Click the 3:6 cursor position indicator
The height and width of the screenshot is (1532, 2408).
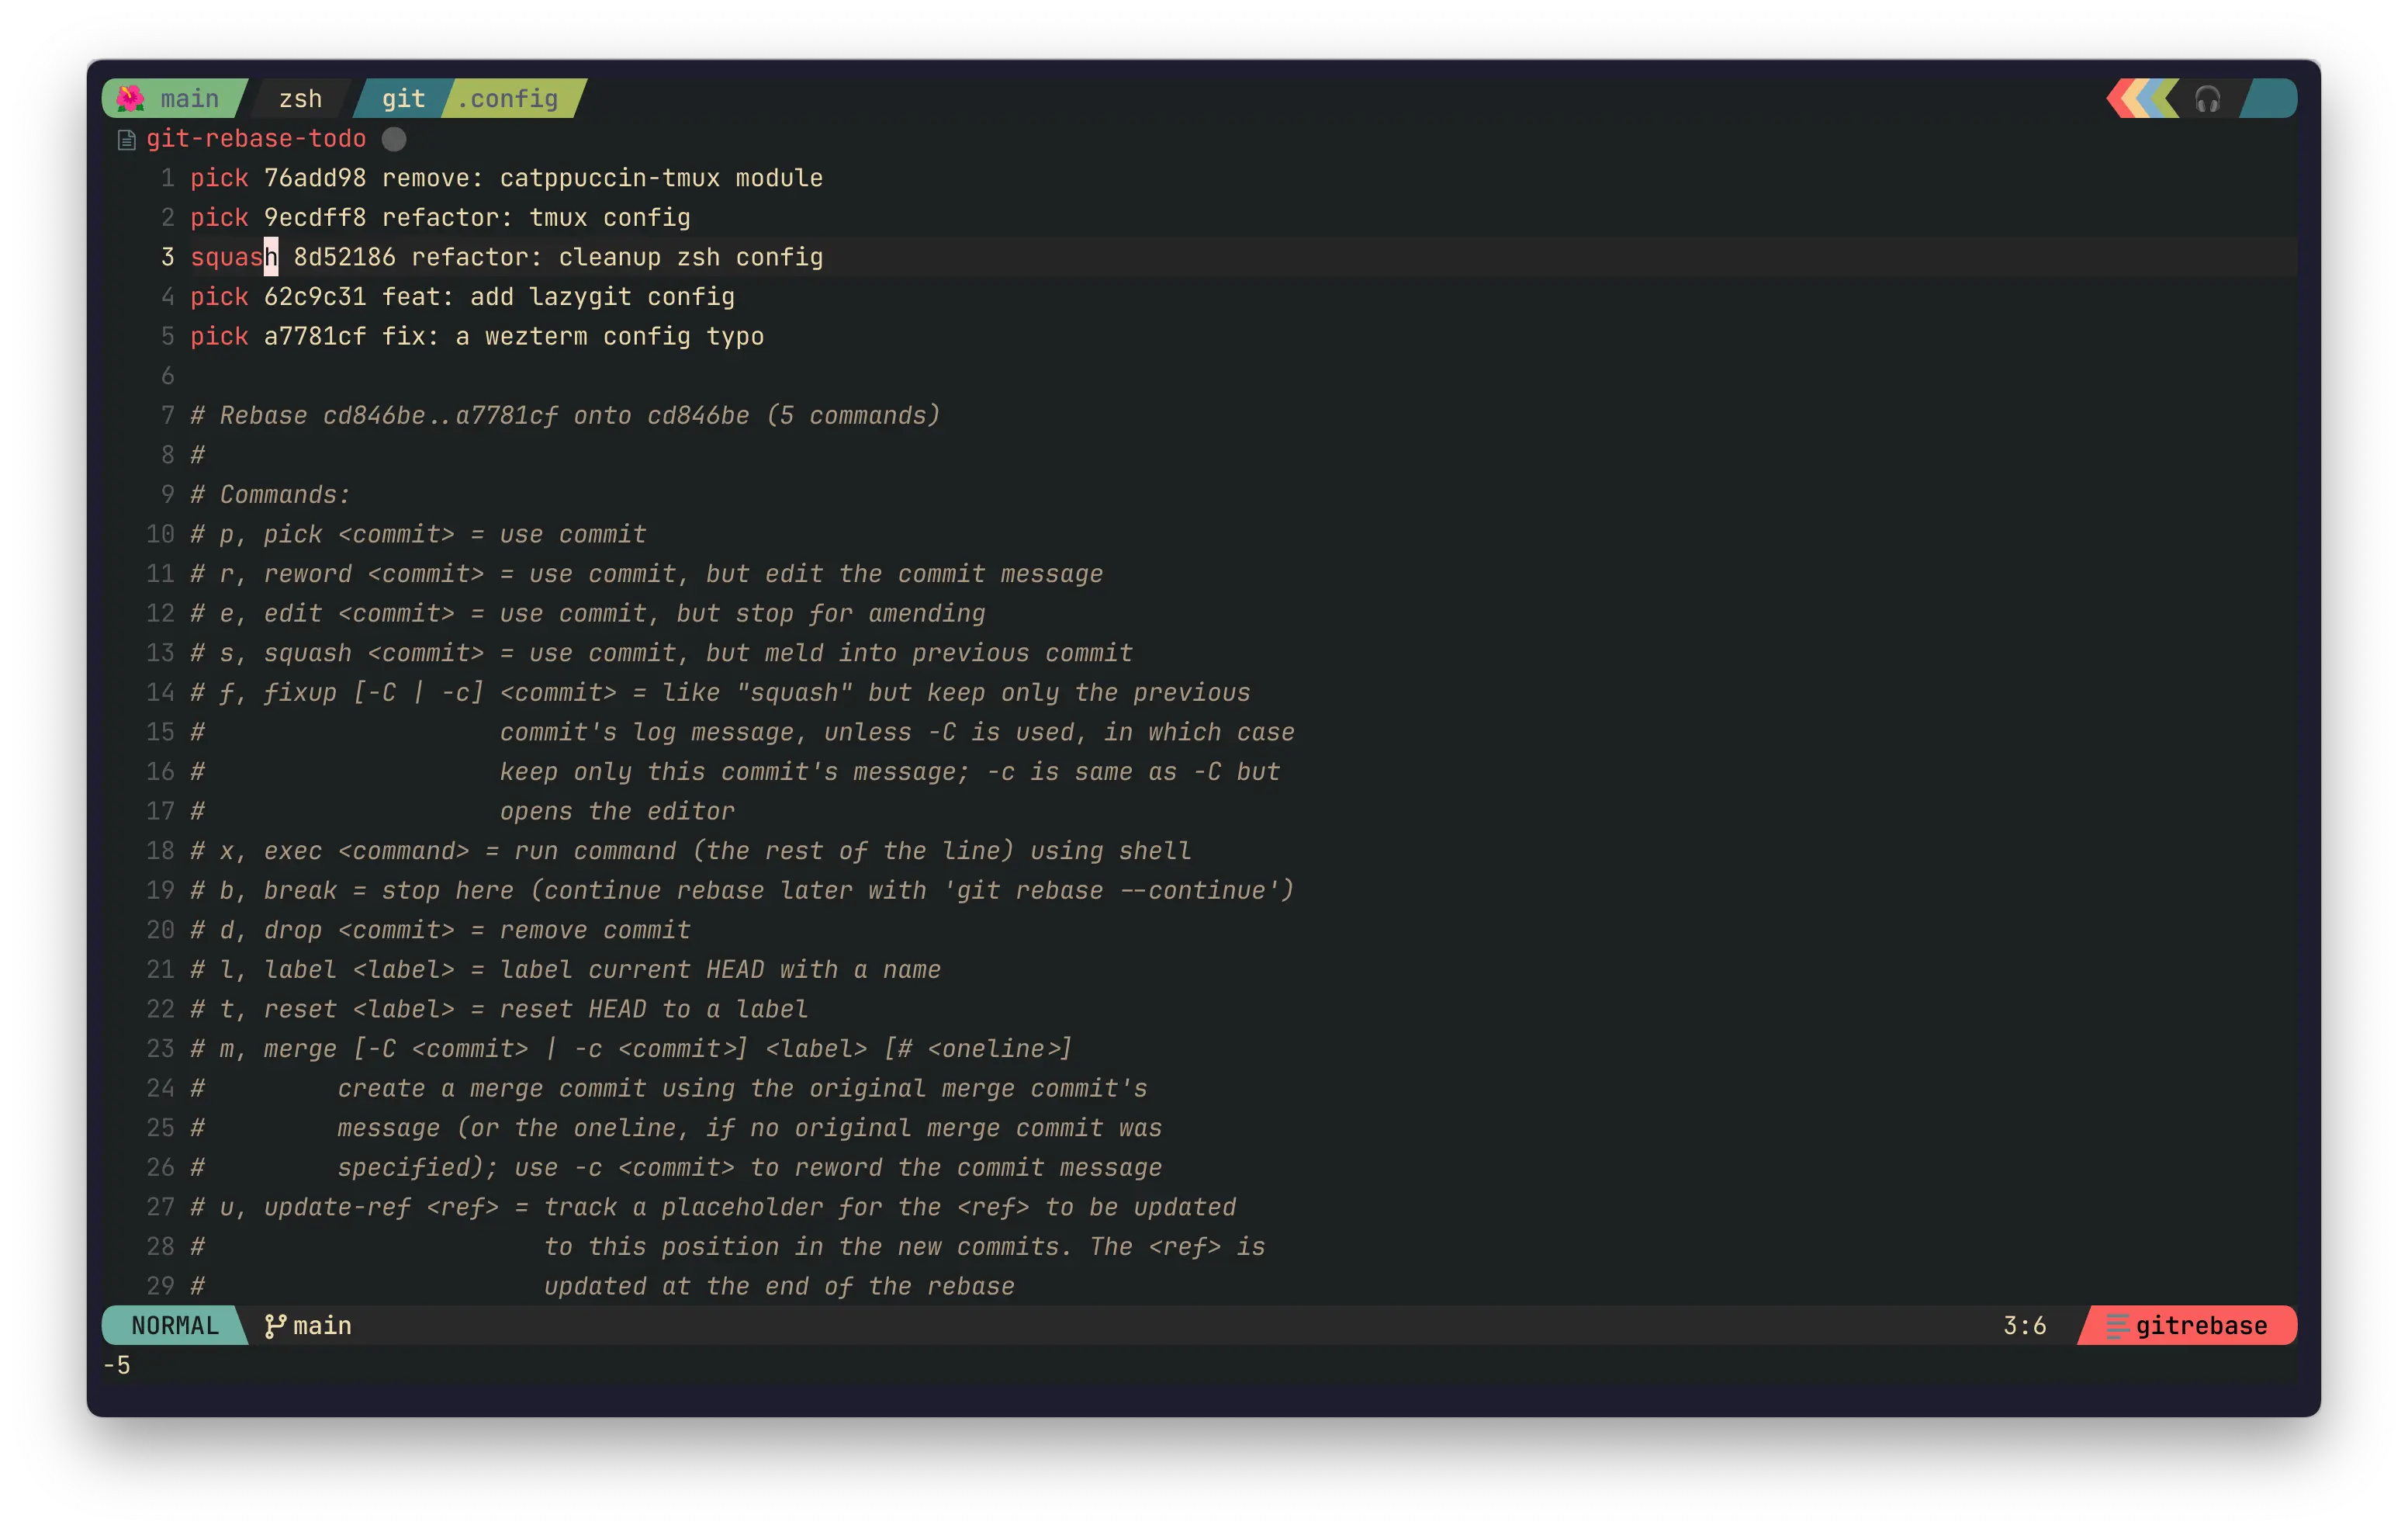point(2024,1326)
